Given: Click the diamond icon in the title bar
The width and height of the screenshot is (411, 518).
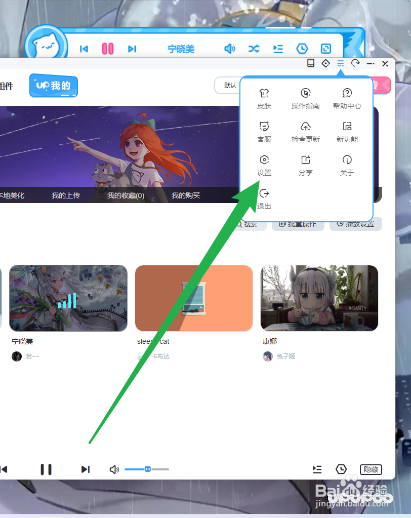Looking at the screenshot, I should click(325, 63).
